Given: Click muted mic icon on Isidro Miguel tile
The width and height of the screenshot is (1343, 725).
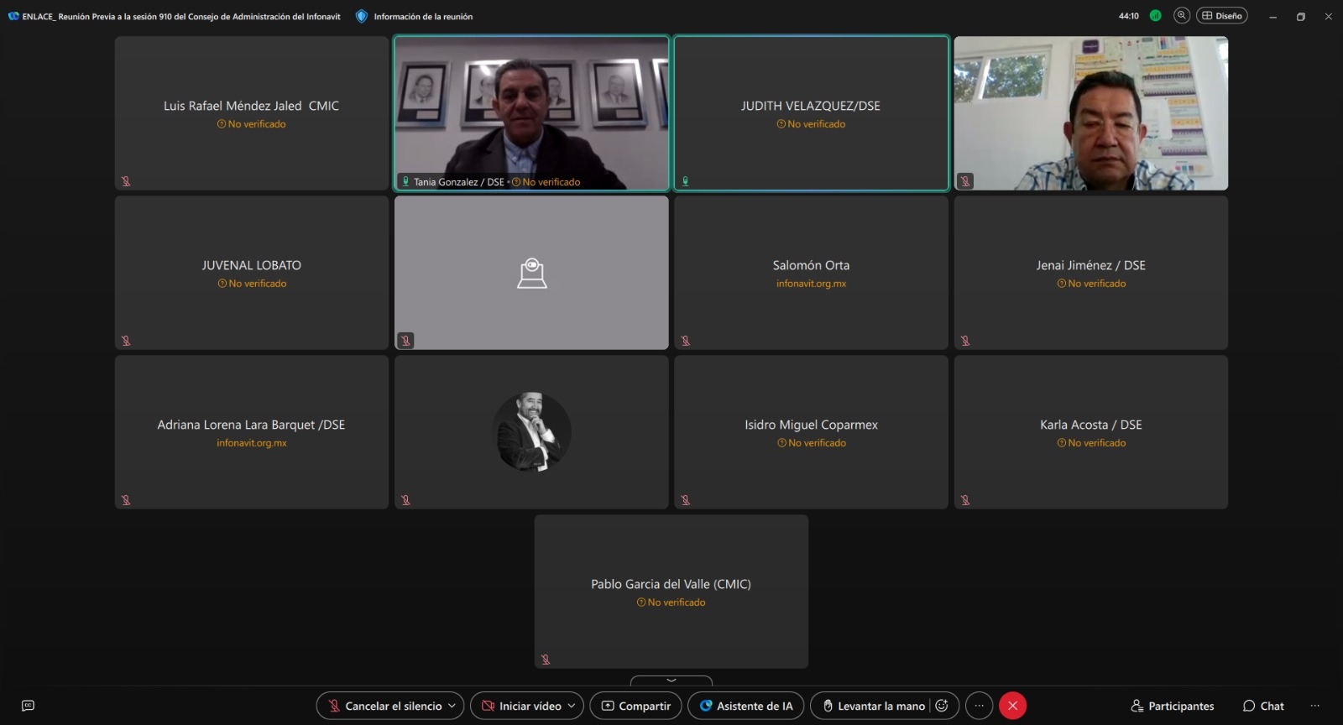Looking at the screenshot, I should pyautogui.click(x=686, y=500).
